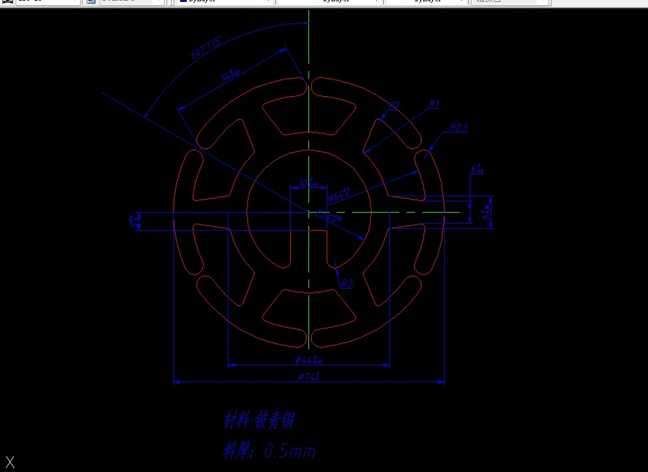The width and height of the screenshot is (648, 472).
Task: Select the thickness note 料厚: 0.5mm
Action: click(269, 451)
